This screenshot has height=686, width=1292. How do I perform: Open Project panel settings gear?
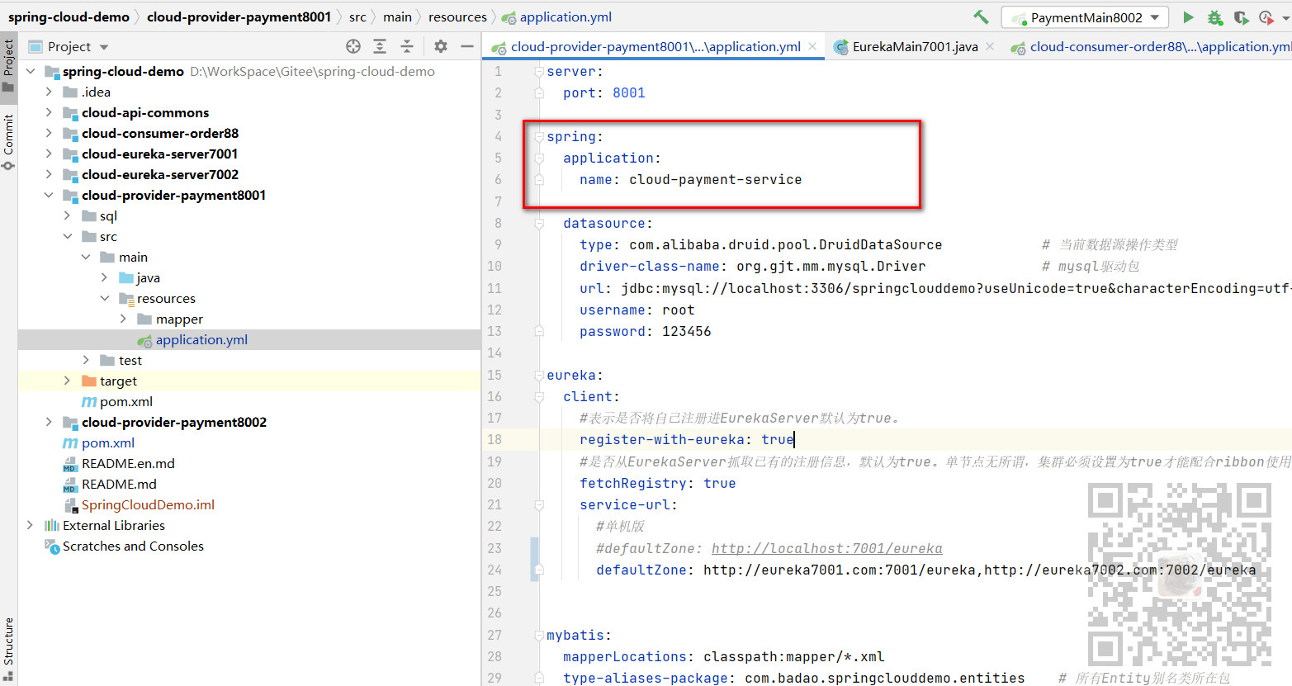click(x=441, y=46)
